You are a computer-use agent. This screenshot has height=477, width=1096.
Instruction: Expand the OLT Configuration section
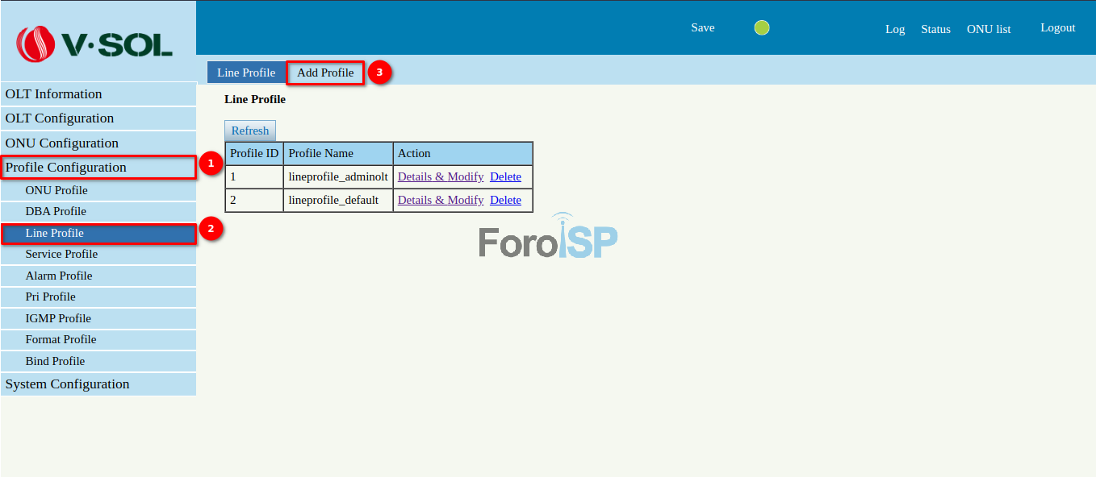[x=60, y=118]
